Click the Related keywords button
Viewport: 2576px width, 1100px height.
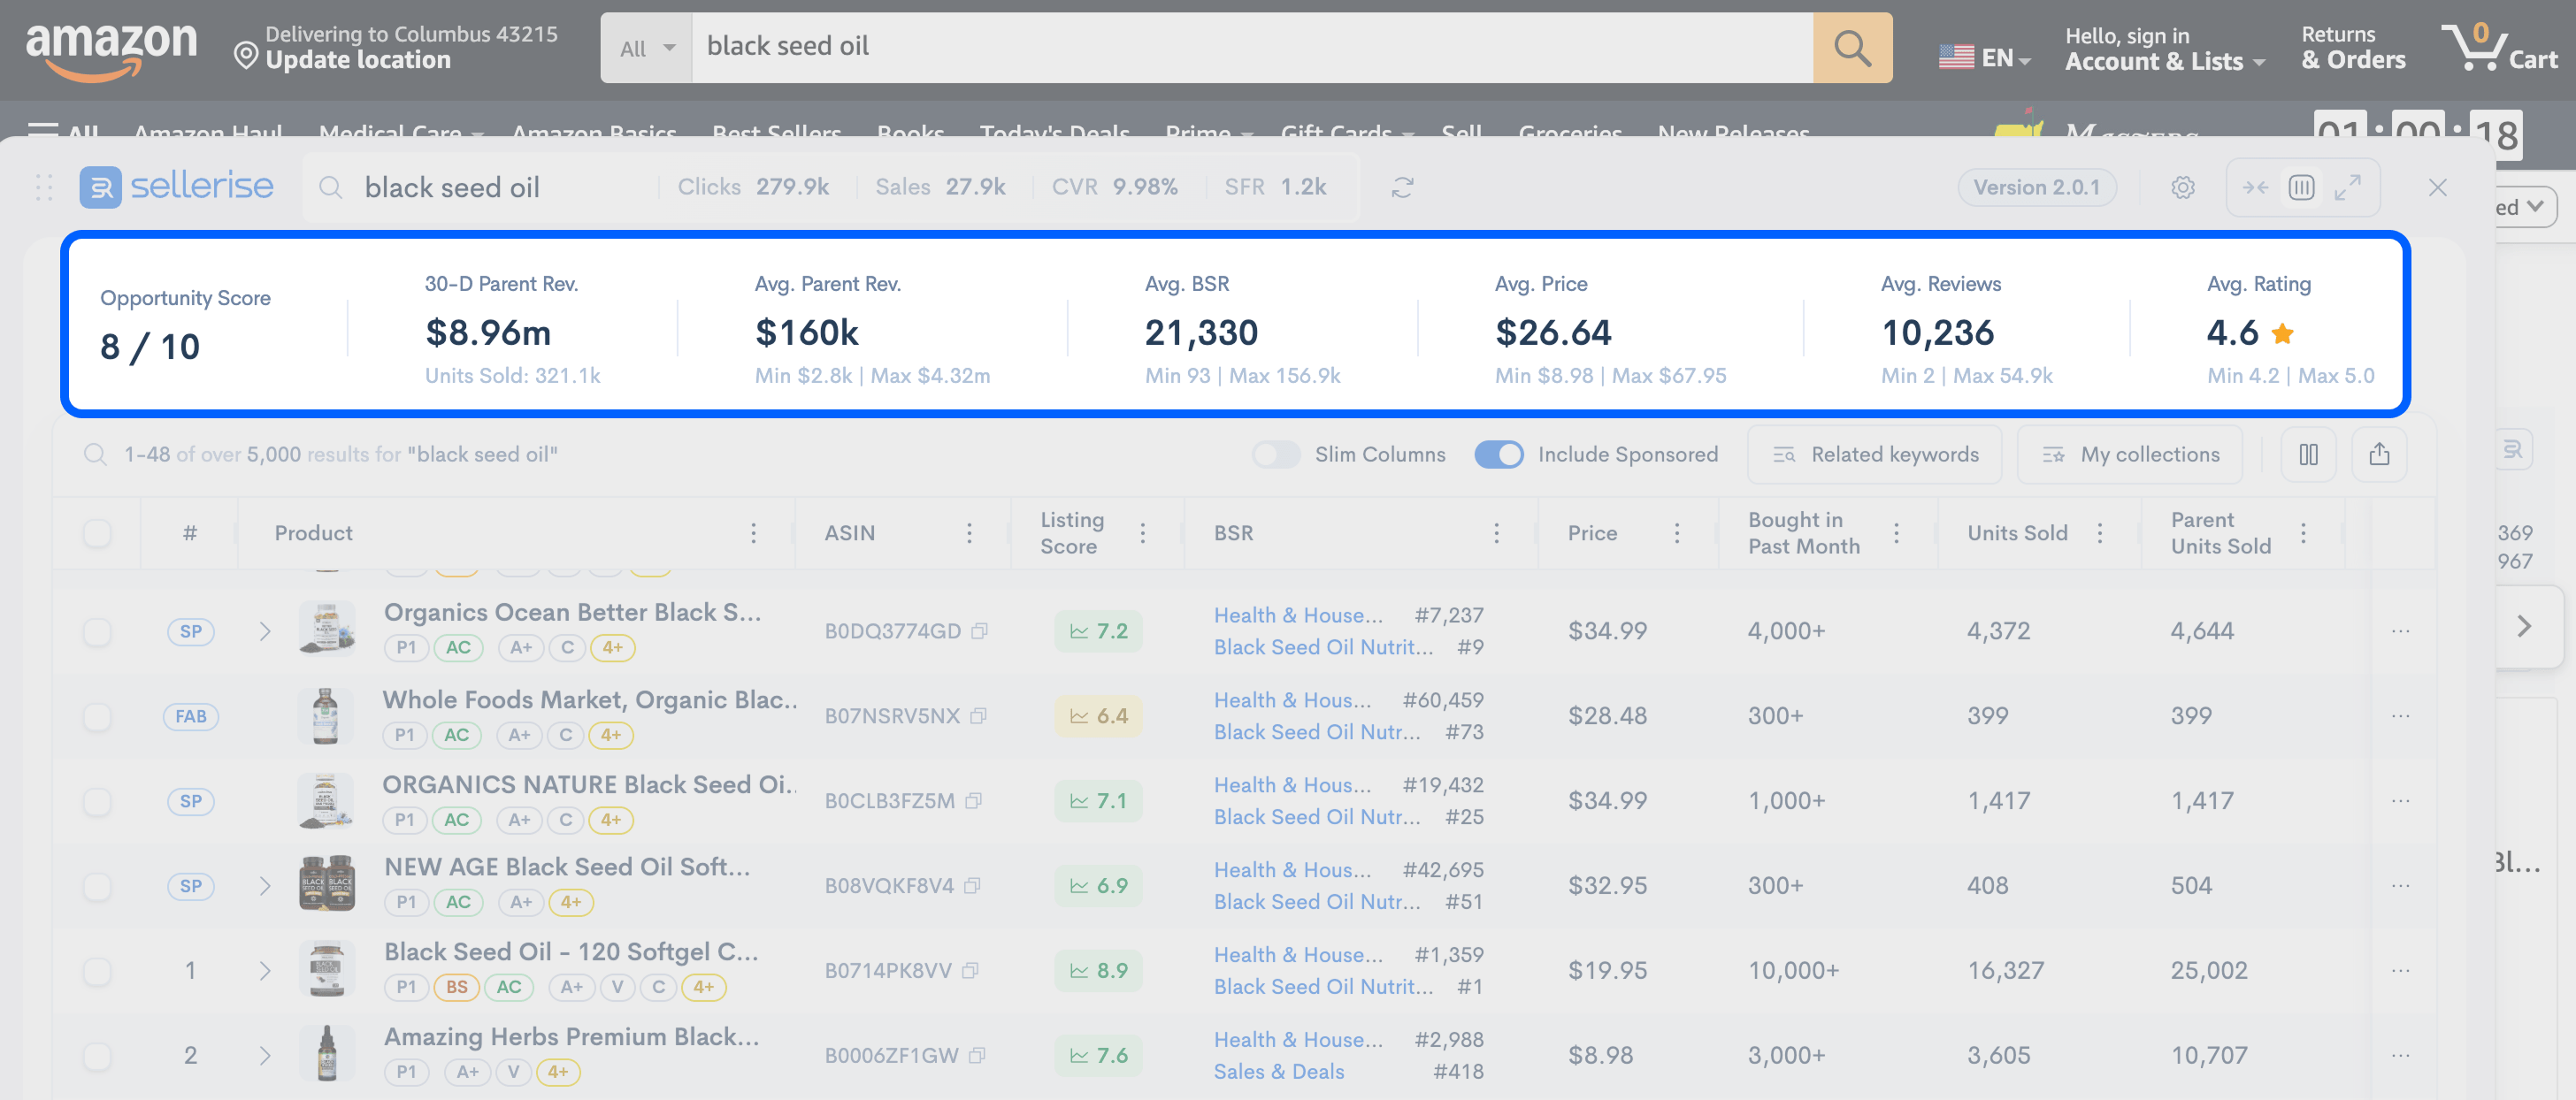click(1874, 455)
